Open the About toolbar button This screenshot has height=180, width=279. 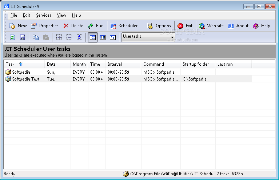238,26
